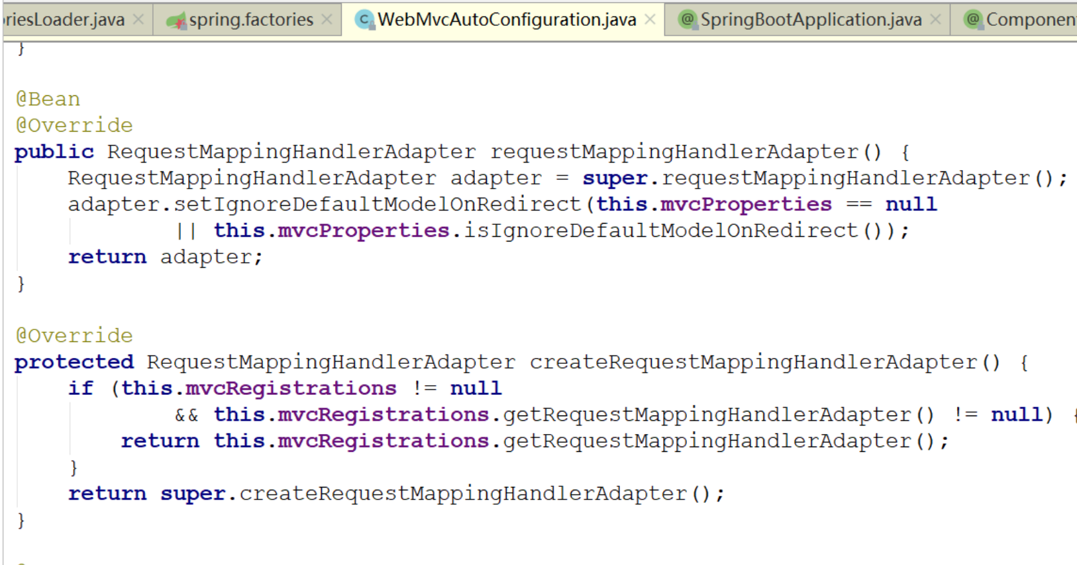
Task: Close the riesLoader.java tab
Action: (138, 20)
